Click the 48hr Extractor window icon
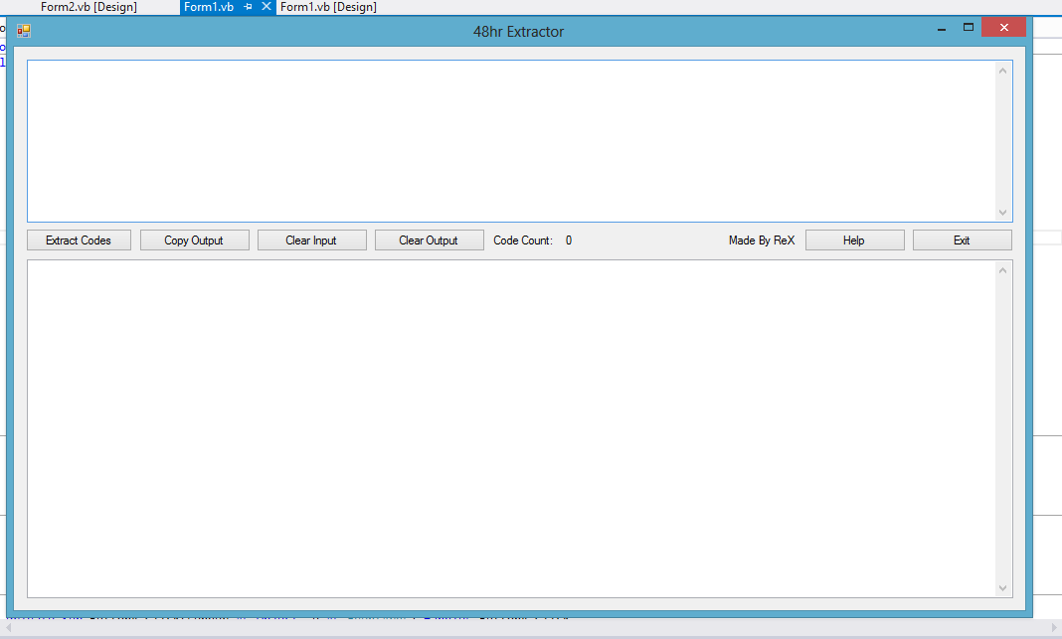1062x639 pixels. pos(24,31)
